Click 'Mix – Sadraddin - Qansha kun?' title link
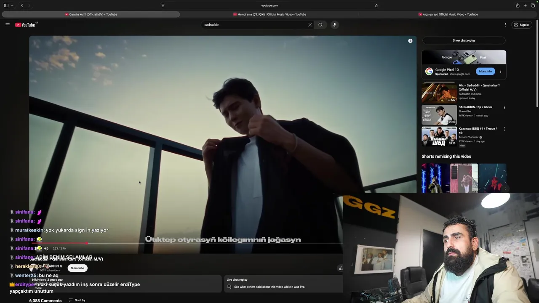The image size is (539, 303). 479,88
